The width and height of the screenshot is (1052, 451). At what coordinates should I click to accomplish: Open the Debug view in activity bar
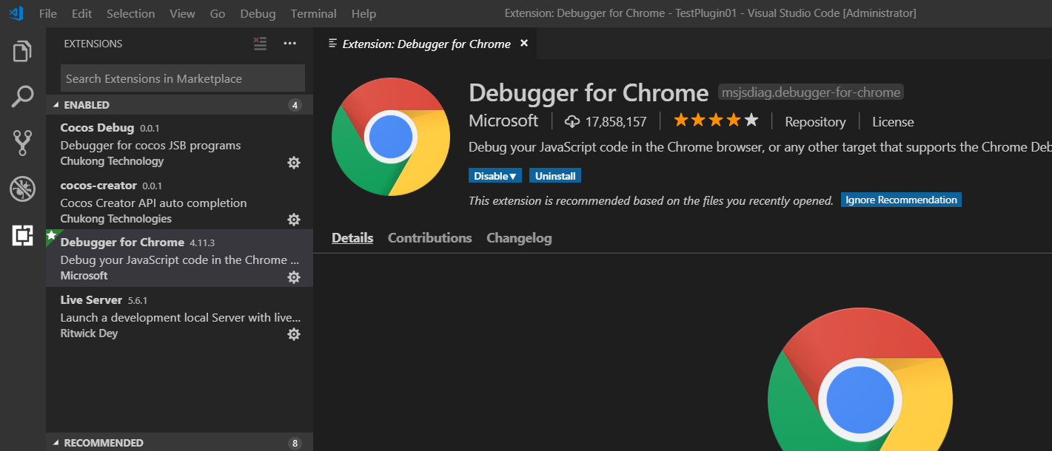point(22,189)
